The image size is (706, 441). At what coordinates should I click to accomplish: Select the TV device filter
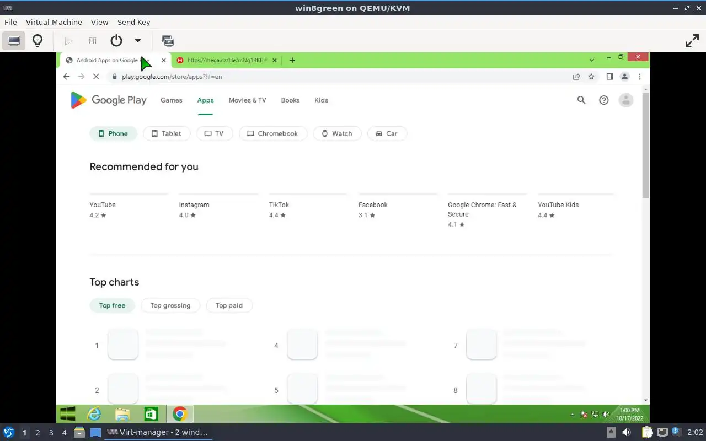tap(214, 133)
